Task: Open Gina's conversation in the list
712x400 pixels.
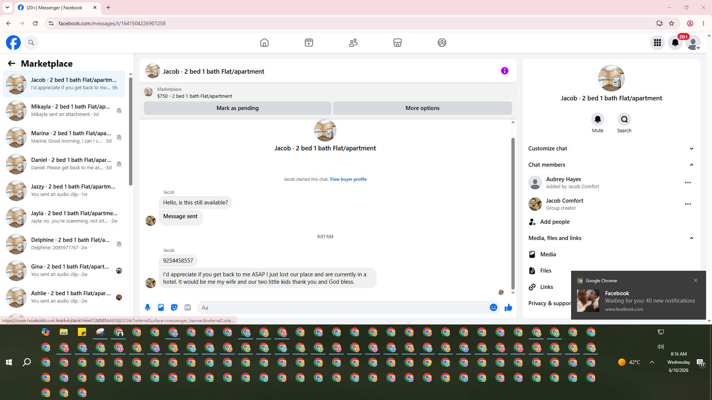Action: (64, 271)
